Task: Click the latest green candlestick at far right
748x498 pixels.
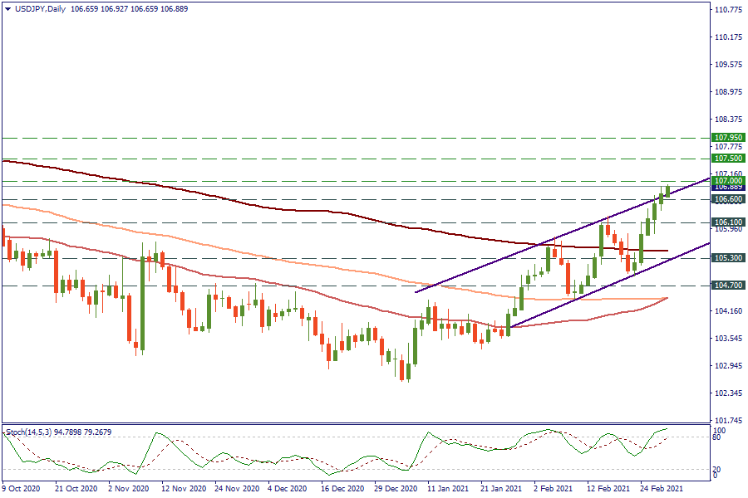Action: point(667,191)
